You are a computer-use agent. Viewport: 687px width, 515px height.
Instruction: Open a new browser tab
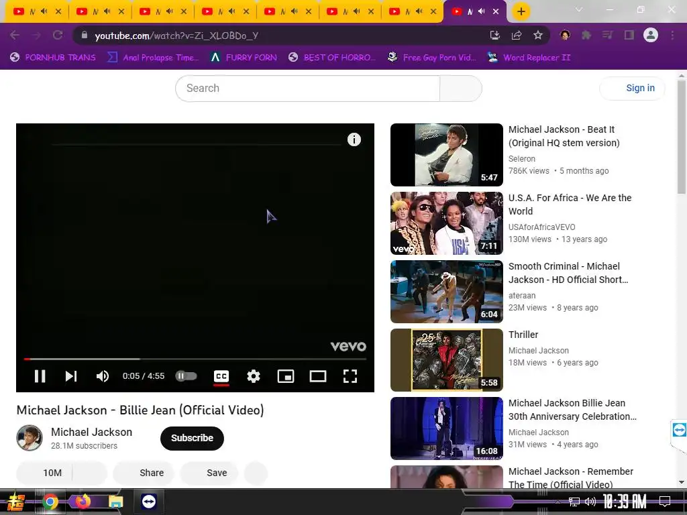click(x=521, y=11)
